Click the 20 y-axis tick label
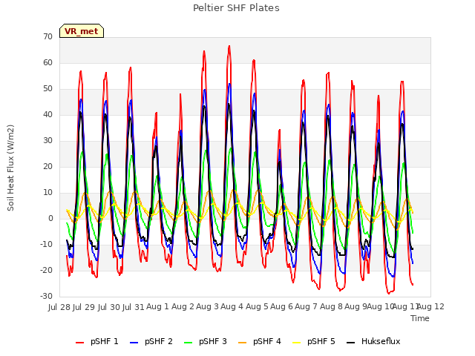This screenshot has width=475, height=356. (x=47, y=166)
